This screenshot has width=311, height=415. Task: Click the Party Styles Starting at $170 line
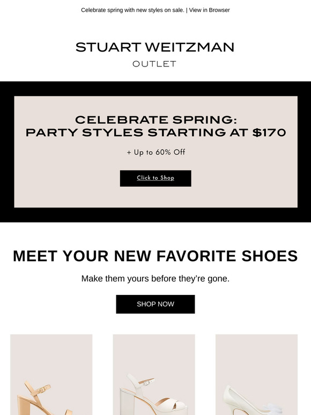156,132
